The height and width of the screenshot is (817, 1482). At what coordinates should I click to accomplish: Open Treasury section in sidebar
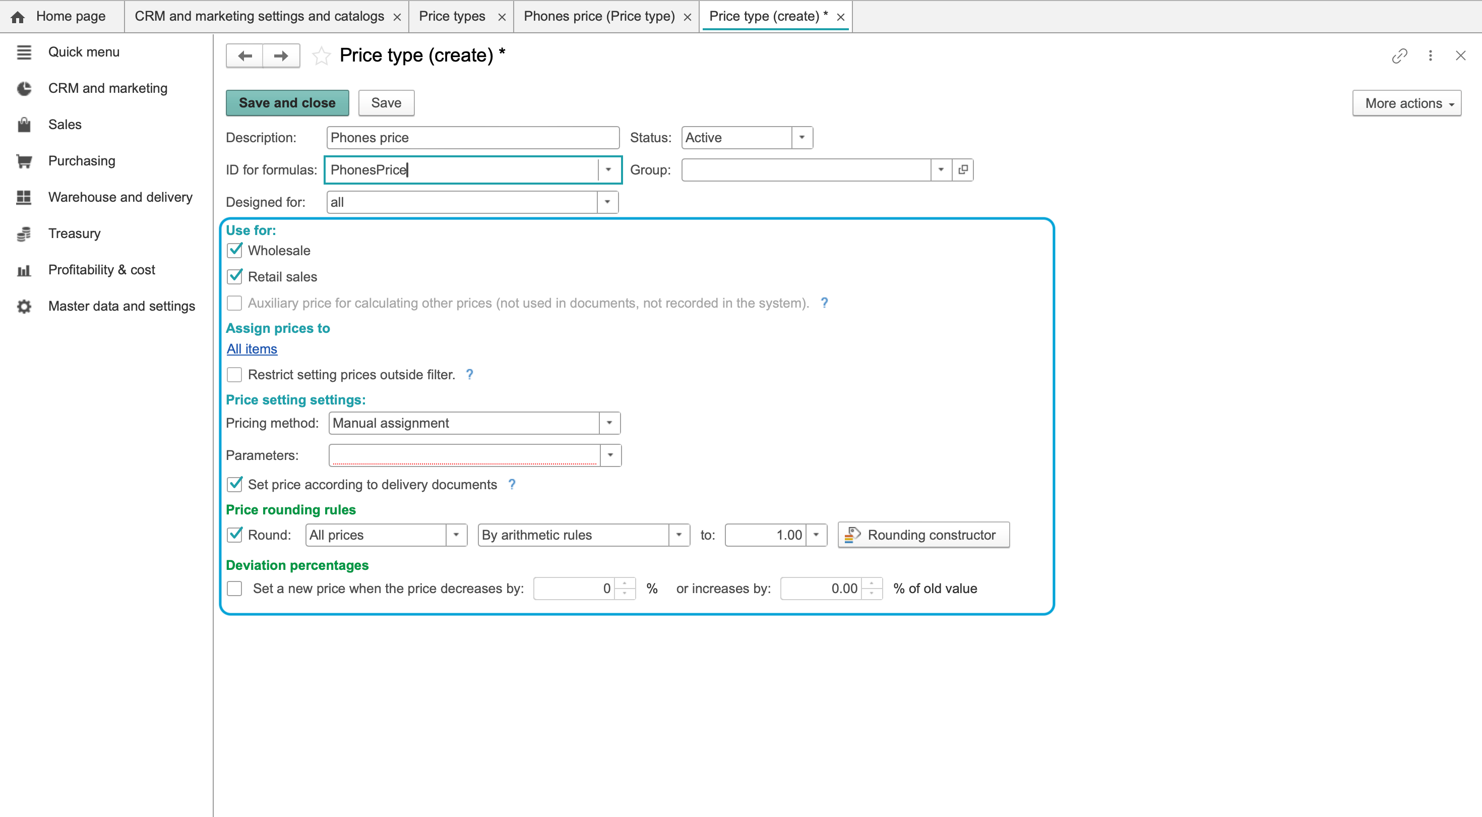tap(74, 234)
